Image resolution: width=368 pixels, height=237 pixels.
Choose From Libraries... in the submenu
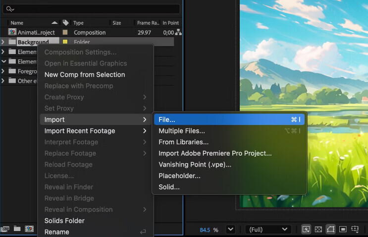click(184, 142)
